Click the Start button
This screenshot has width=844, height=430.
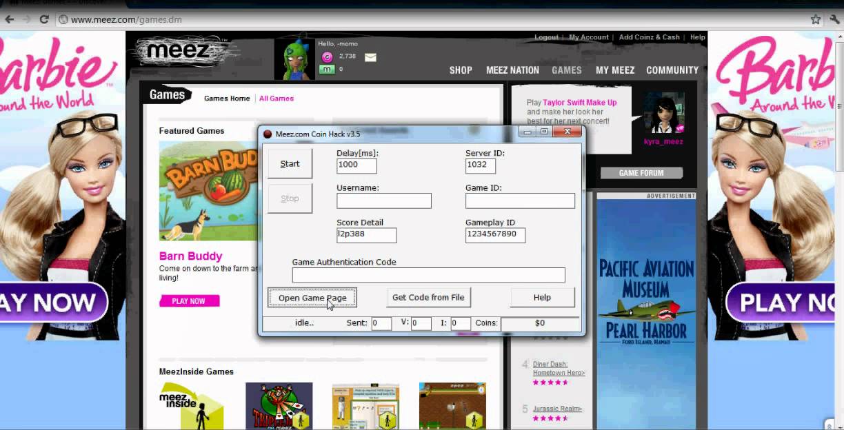(290, 164)
